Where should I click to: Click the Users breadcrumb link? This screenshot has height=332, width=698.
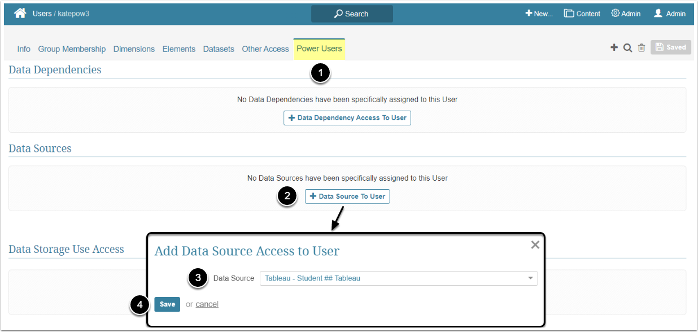pyautogui.click(x=42, y=14)
